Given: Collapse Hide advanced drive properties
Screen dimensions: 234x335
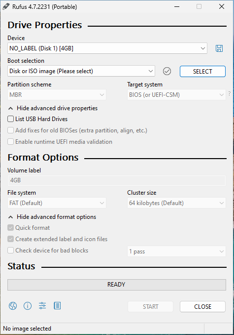Looking at the screenshot, I should 53,108.
